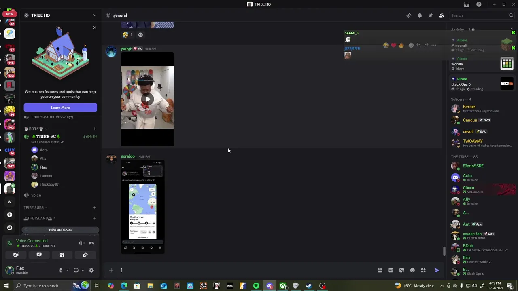Image resolution: width=518 pixels, height=291 pixels.
Task: Show hidden icons in system tray
Action: (442, 286)
